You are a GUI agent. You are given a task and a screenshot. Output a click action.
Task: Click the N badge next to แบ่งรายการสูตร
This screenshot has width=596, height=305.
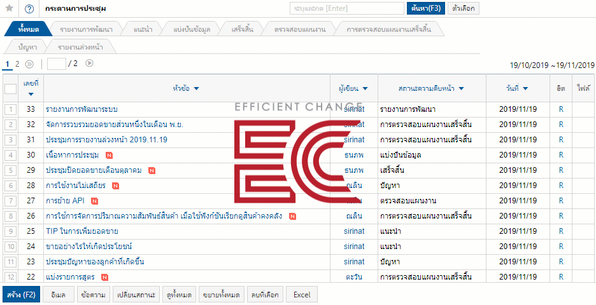pyautogui.click(x=104, y=277)
